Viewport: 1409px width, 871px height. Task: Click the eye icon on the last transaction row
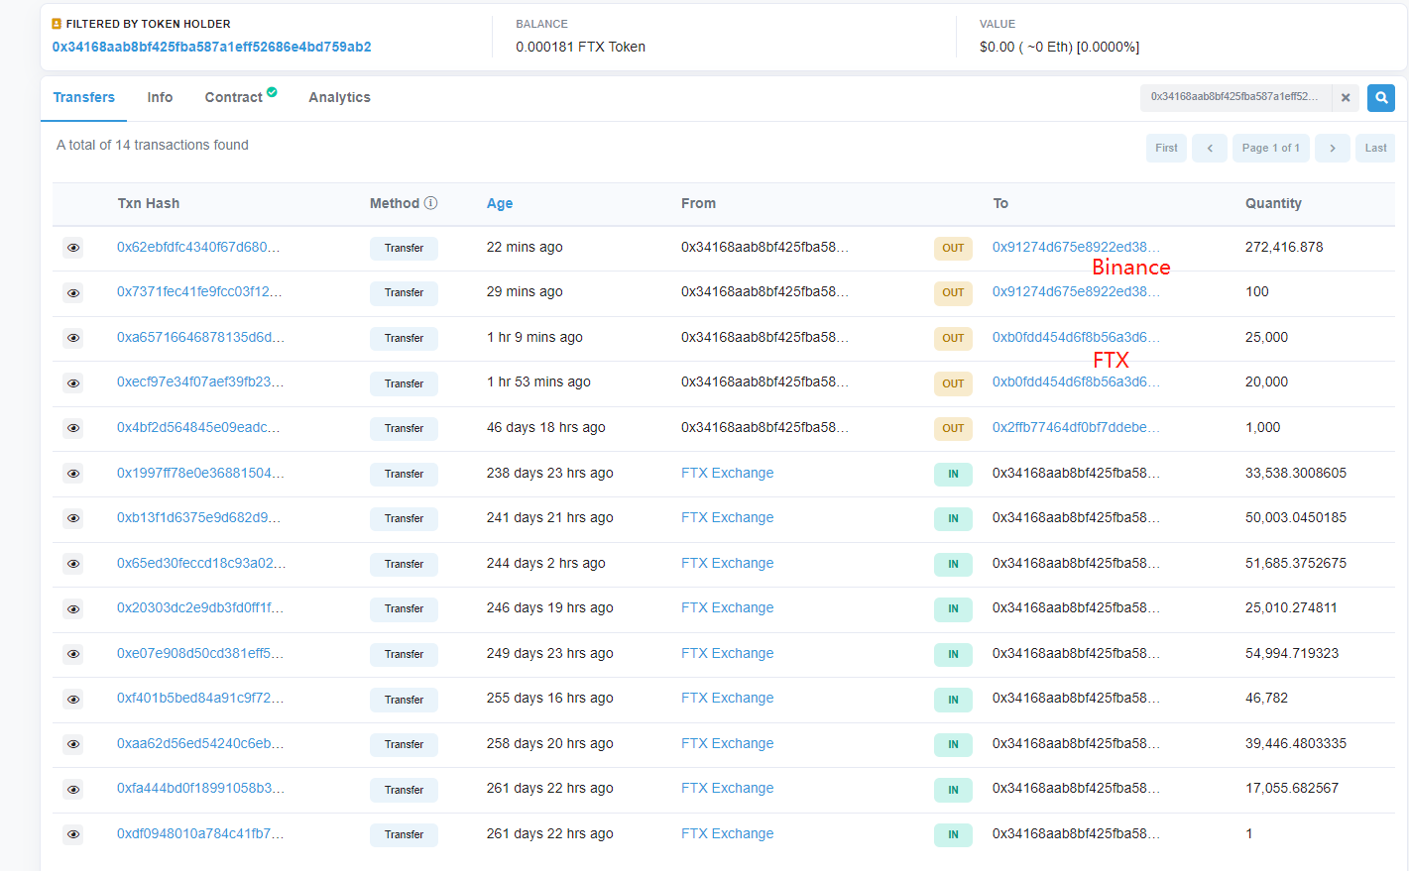pos(72,834)
